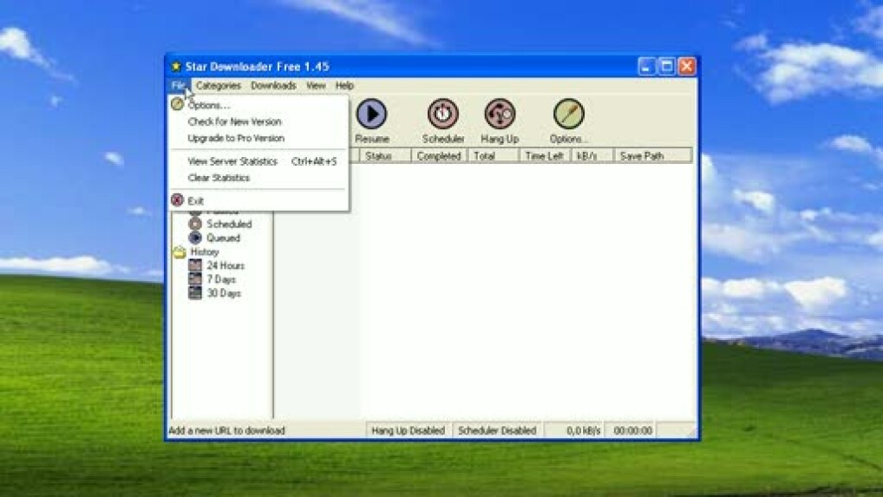The image size is (883, 497).
Task: Select the Queued category icon in sidebar
Action: coord(195,238)
